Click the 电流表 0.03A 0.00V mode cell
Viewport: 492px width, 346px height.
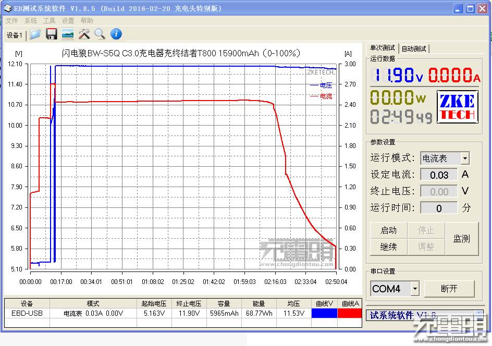click(x=93, y=313)
